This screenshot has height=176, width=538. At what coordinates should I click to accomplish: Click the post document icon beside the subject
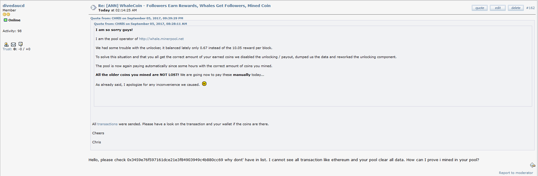click(93, 8)
